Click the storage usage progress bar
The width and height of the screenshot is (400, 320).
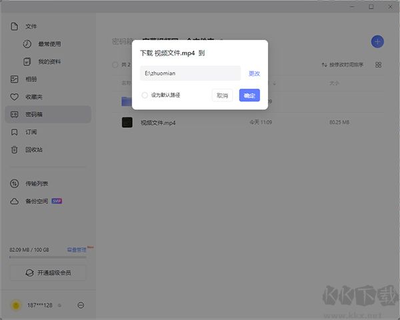point(48,257)
